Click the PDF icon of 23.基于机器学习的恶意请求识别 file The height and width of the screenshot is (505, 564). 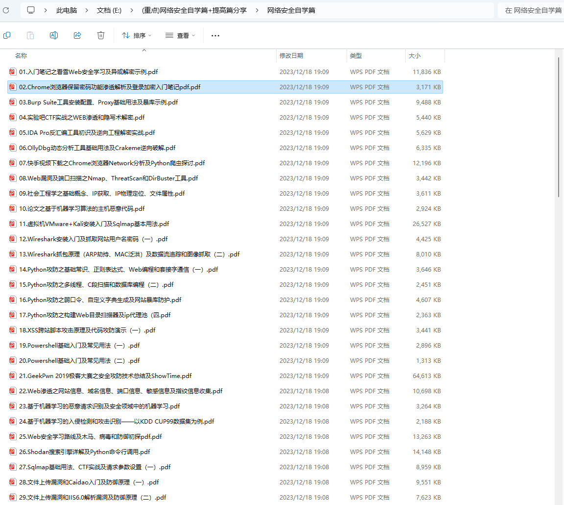tap(13, 406)
